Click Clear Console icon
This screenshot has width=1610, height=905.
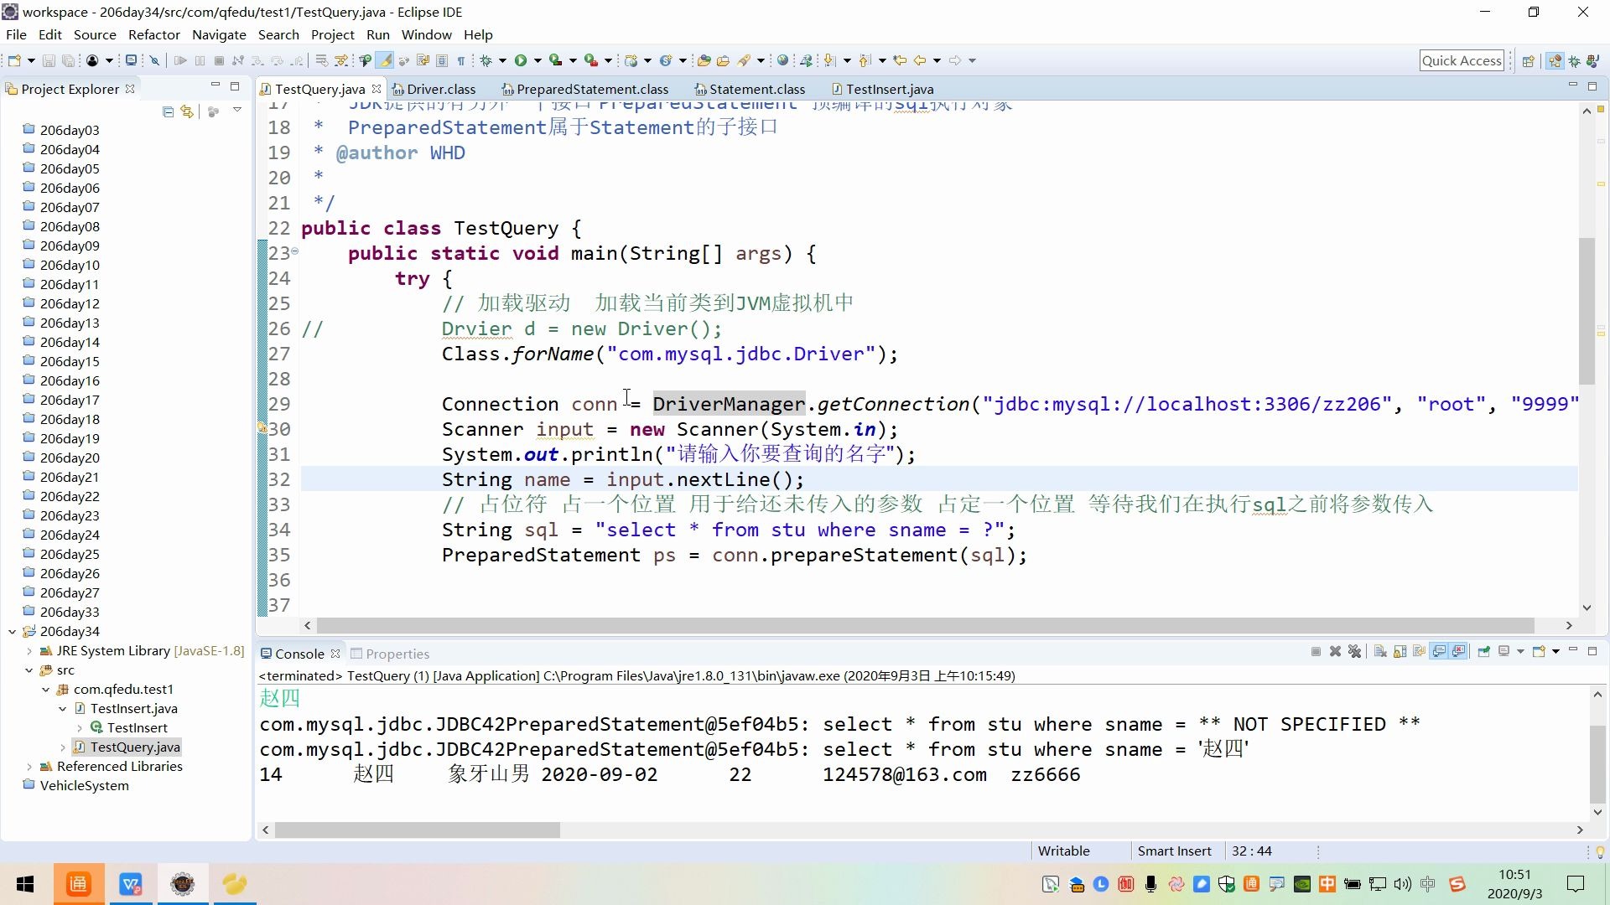point(1379,652)
